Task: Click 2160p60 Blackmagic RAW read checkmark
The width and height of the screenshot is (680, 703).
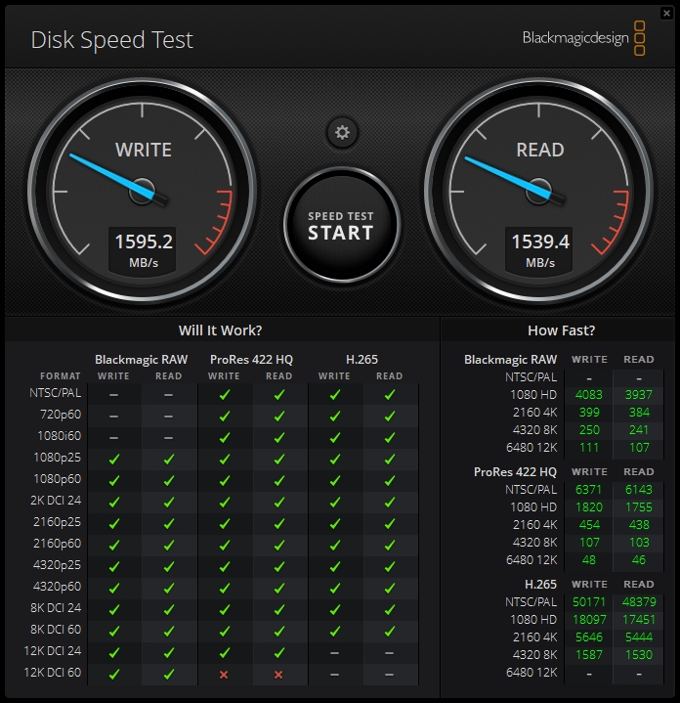Action: (x=169, y=545)
